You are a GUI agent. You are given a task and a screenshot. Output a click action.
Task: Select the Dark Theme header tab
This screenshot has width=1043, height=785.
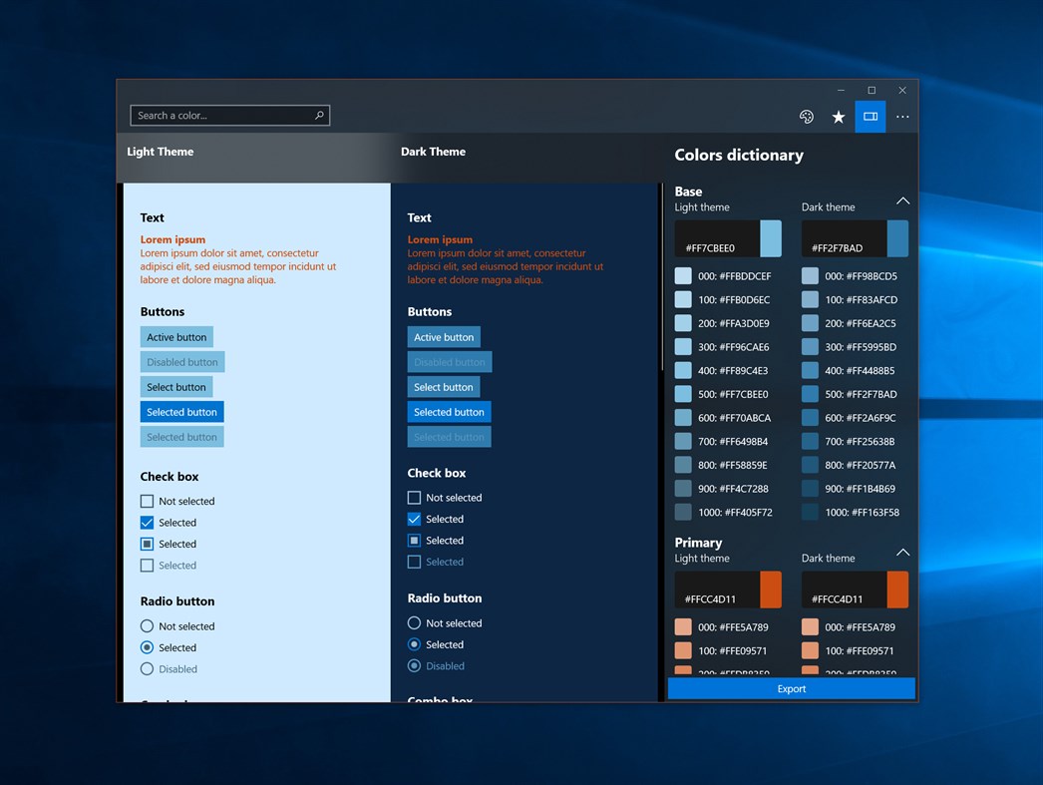tap(433, 152)
